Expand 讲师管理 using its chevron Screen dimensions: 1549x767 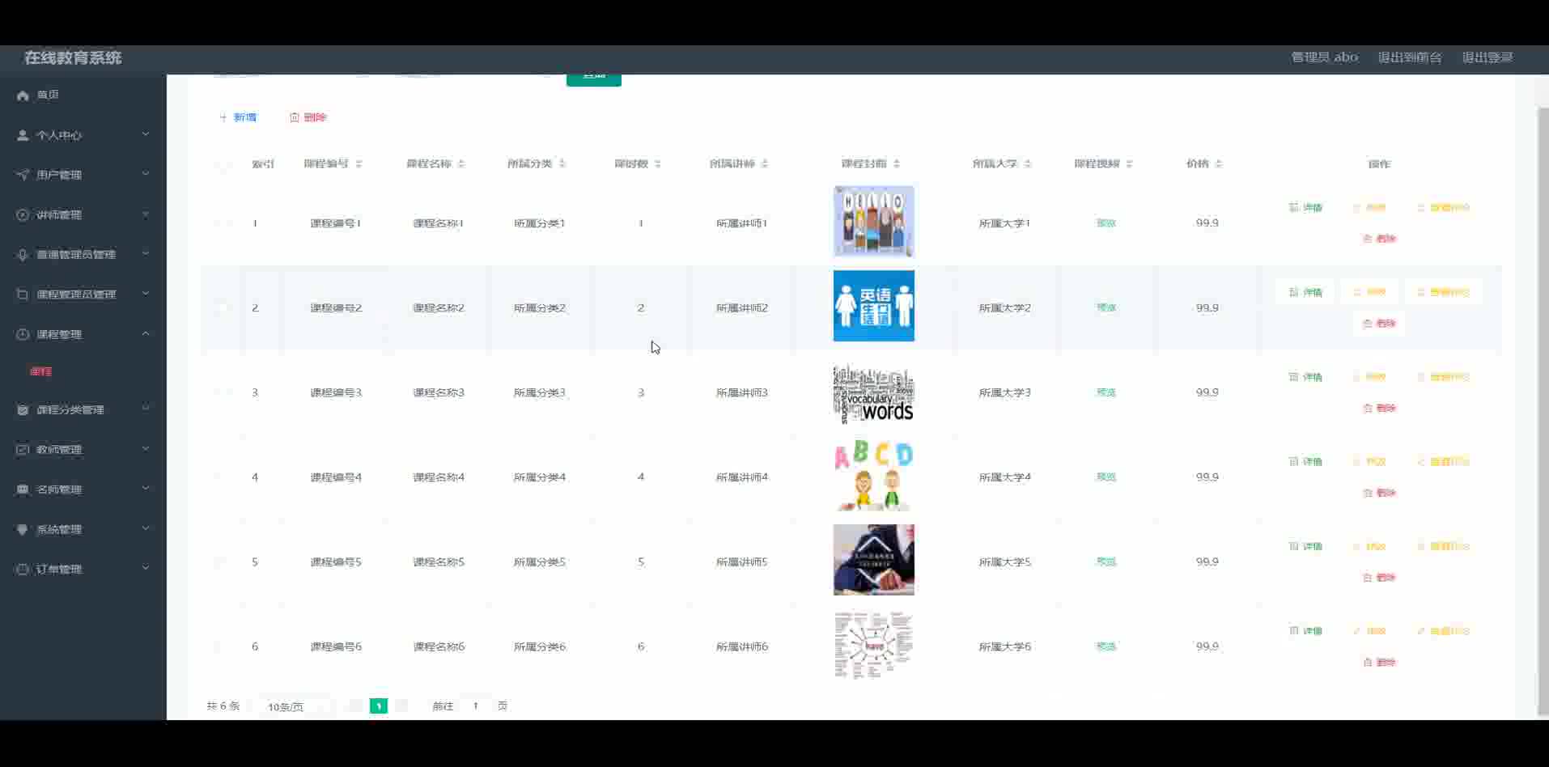coord(146,214)
